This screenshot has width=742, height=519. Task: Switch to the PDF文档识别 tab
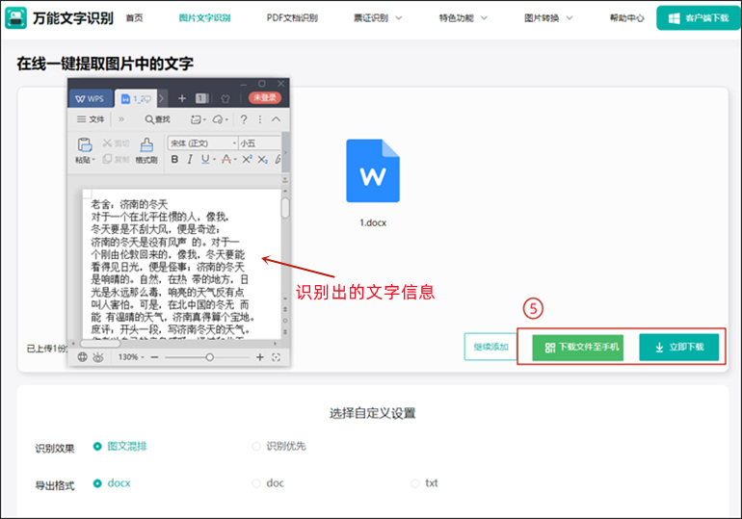point(292,18)
